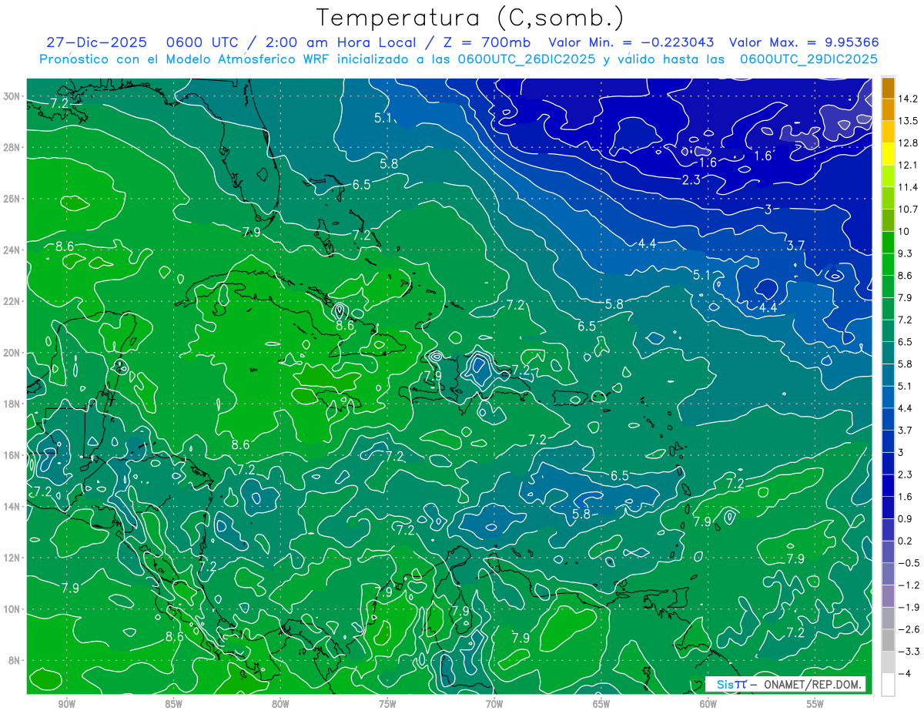Click the title "Temperatura (C,somb.)"
Viewport: 924px width, 714px height.
coord(470,18)
